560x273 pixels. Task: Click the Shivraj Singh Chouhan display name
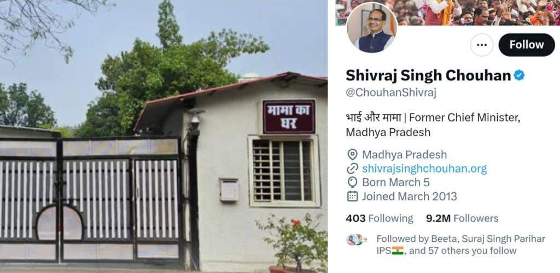[x=429, y=75]
